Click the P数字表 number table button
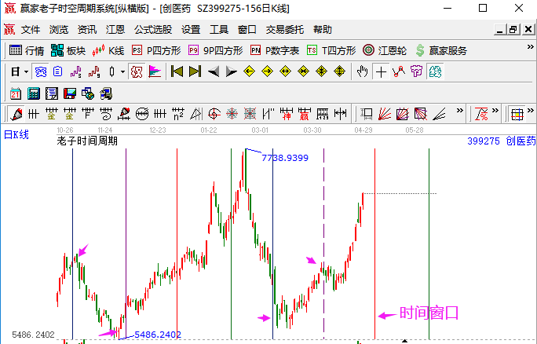The width and height of the screenshot is (537, 344). pos(275,50)
